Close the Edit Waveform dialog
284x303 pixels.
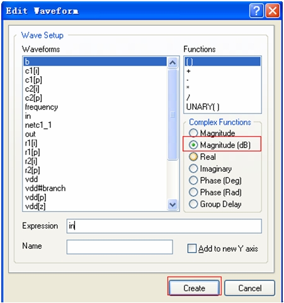[x=273, y=11]
